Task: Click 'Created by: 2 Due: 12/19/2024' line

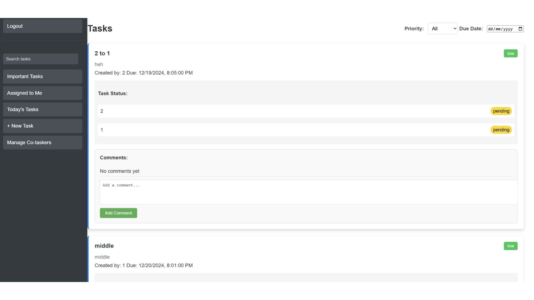Action: pos(144,73)
